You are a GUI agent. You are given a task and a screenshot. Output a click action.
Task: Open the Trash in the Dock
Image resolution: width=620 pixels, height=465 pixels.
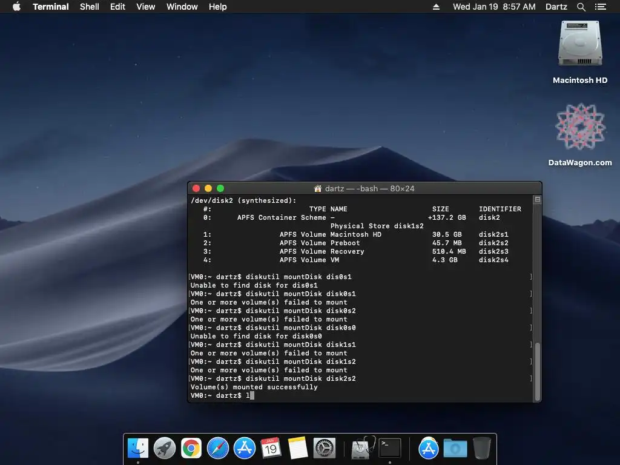click(481, 448)
